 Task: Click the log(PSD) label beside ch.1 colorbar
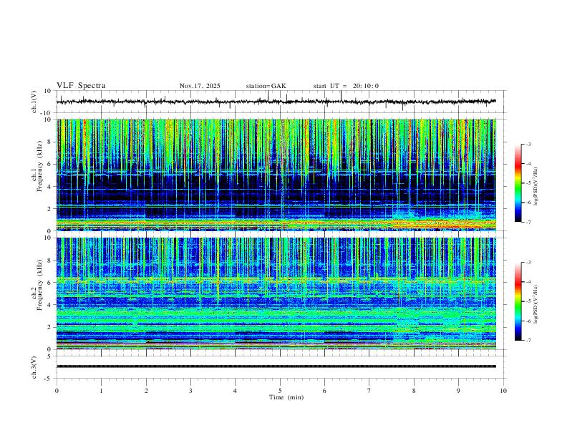pos(536,186)
